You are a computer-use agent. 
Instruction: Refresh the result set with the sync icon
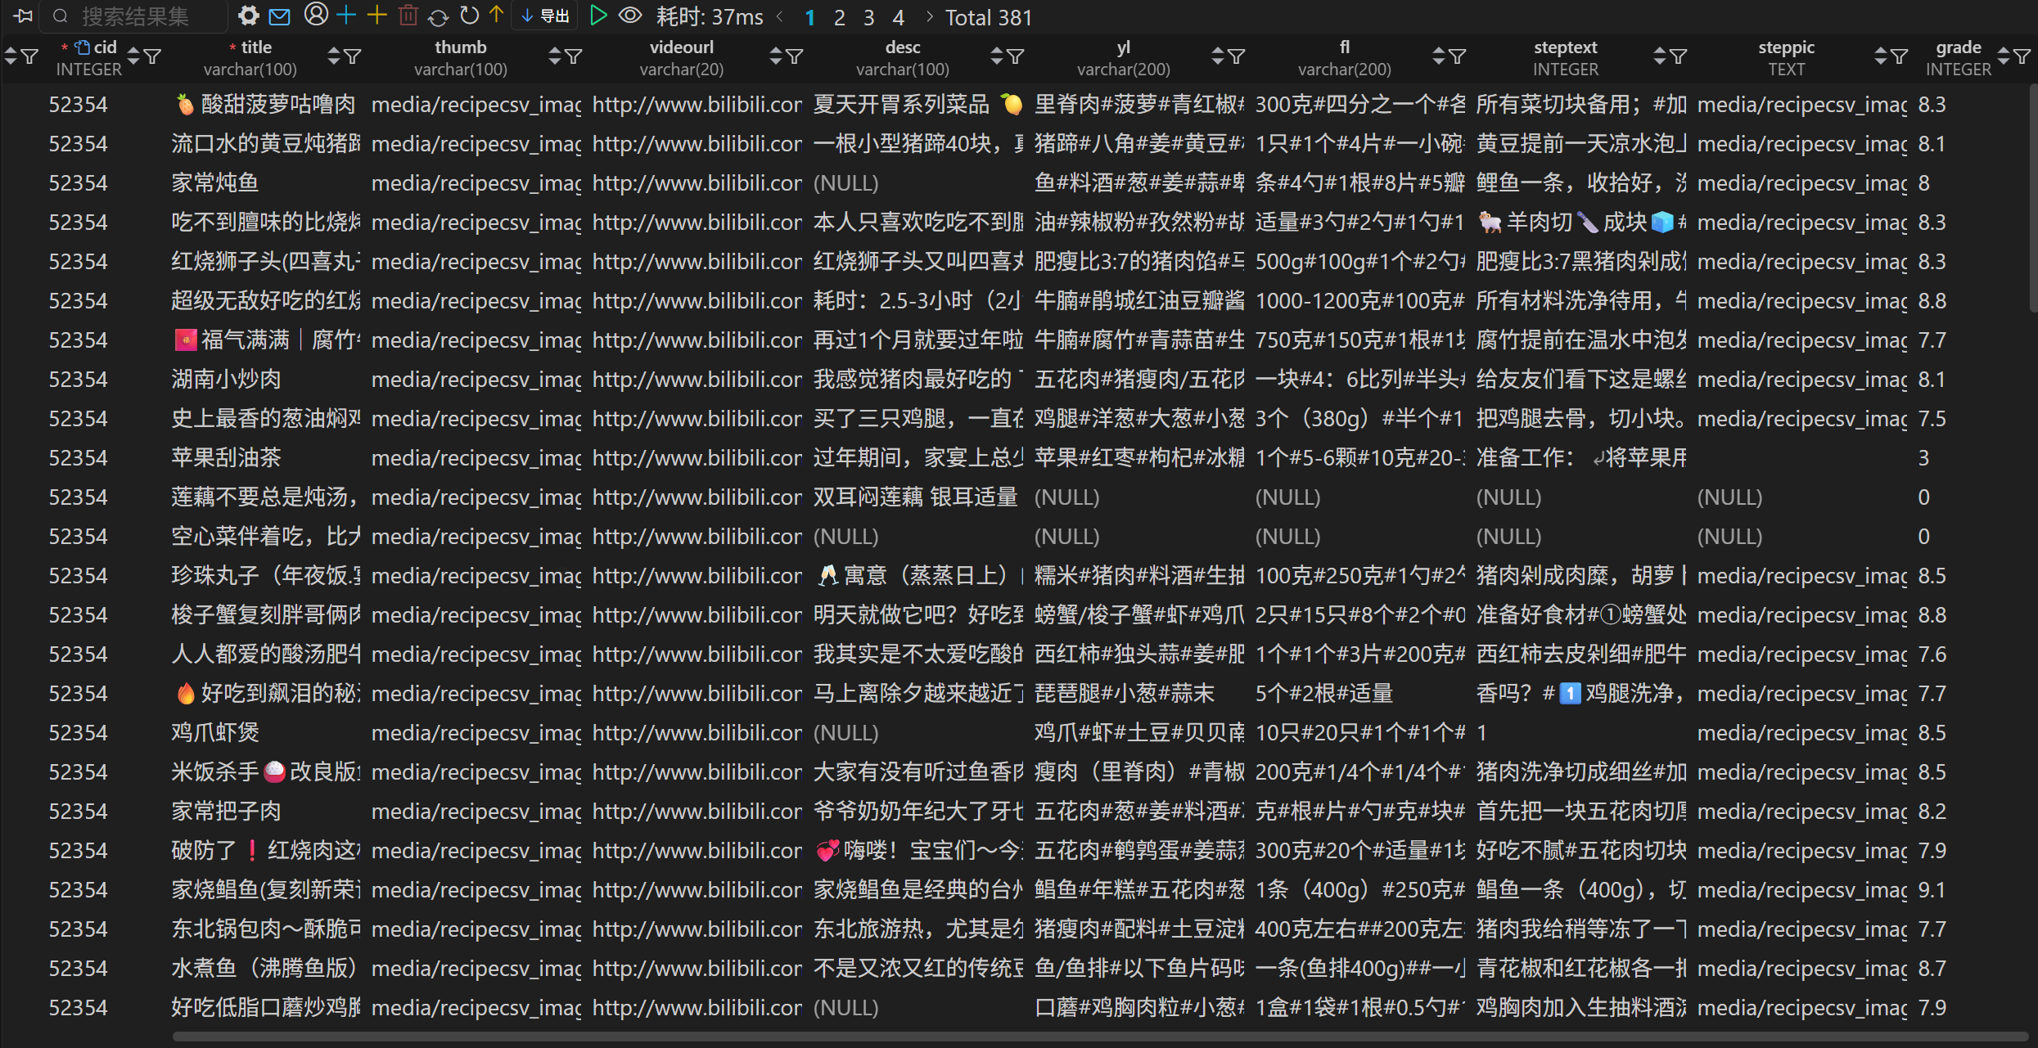click(439, 16)
